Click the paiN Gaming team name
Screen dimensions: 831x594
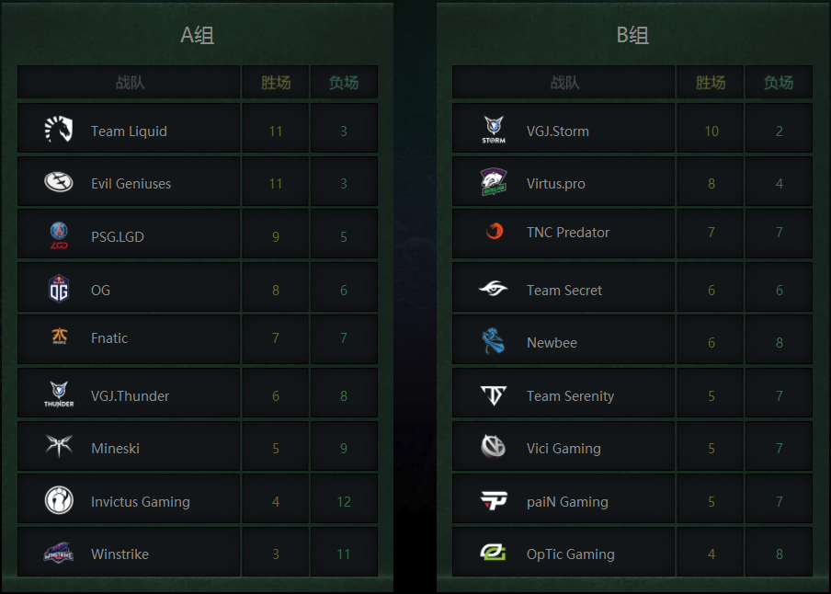(x=567, y=502)
